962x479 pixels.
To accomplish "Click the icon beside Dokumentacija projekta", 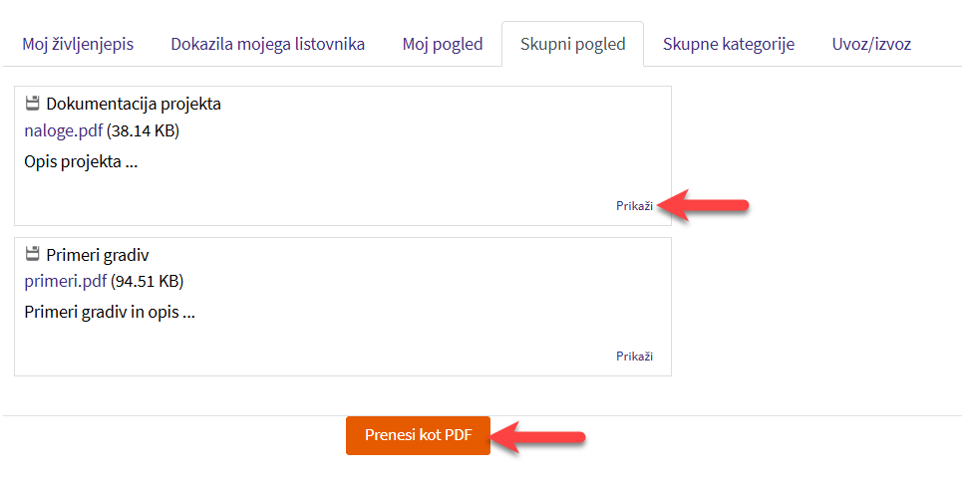I will click(32, 104).
